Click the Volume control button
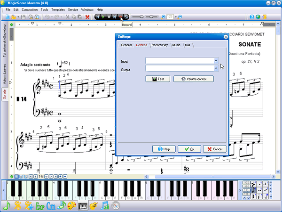The image size is (282, 212). [x=194, y=79]
